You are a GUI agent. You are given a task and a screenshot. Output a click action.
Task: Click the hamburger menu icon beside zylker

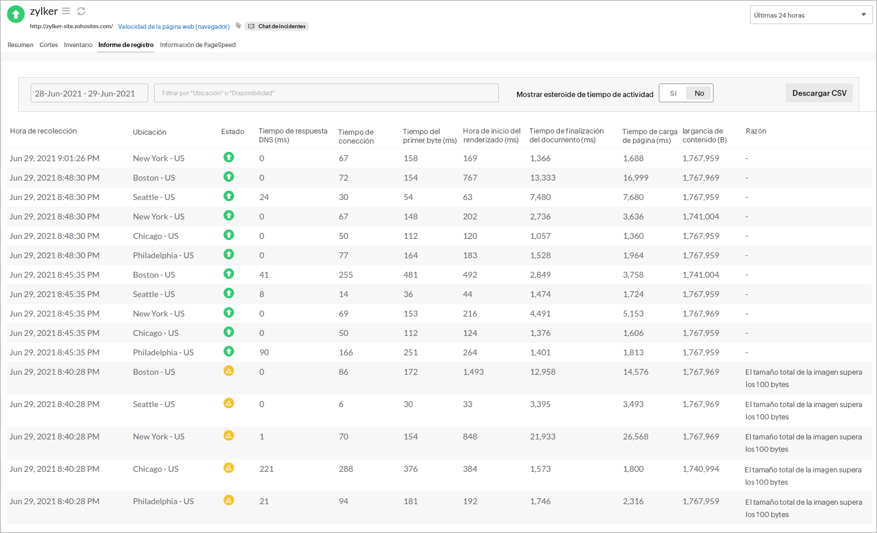pos(66,11)
